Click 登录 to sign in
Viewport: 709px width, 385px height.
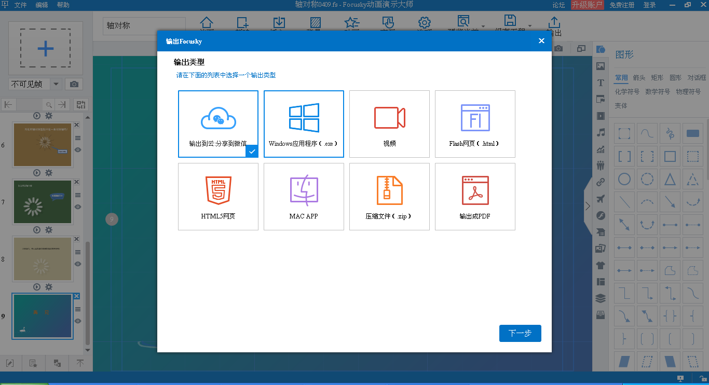[649, 5]
